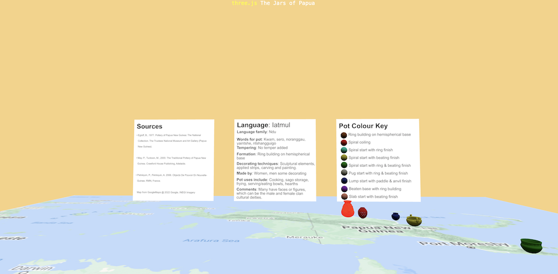Click the purple sphere beside Beaten base

344,189
